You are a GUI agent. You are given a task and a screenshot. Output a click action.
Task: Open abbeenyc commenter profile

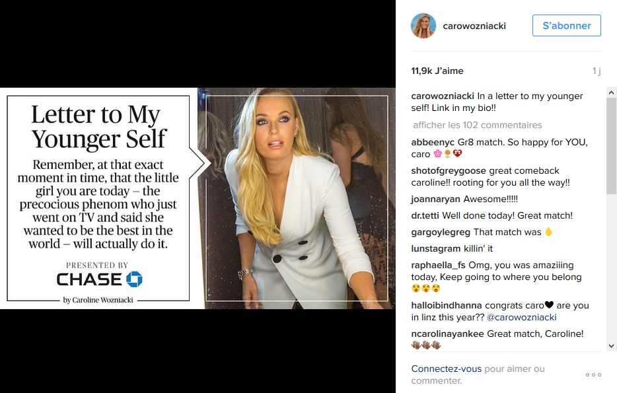click(x=433, y=143)
